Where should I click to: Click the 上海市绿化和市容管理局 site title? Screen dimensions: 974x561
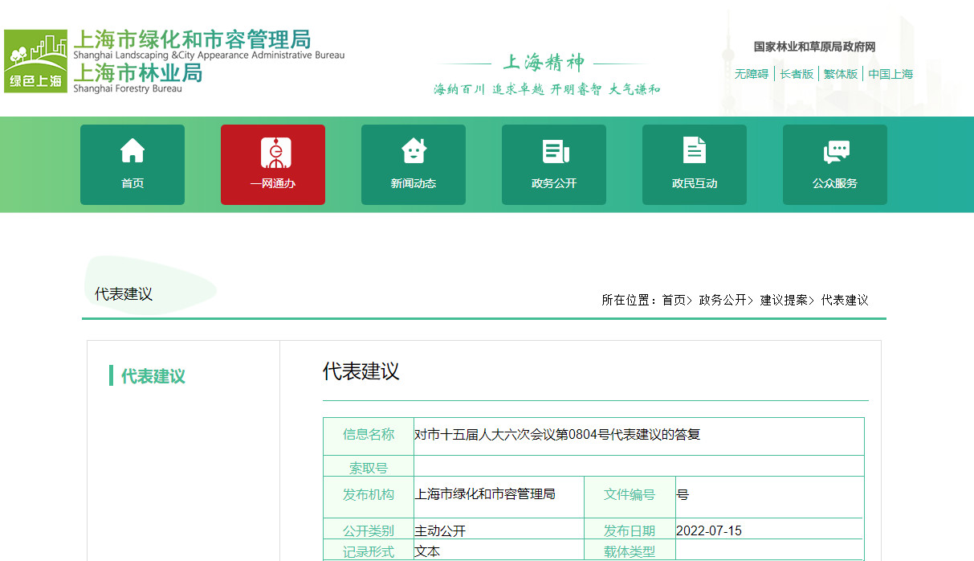click(192, 39)
